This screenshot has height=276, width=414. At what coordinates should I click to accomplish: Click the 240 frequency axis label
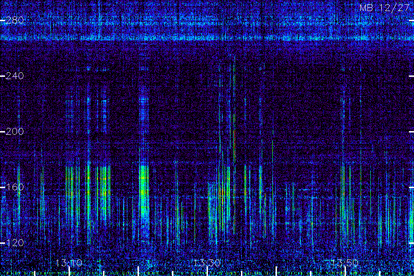tap(15, 76)
